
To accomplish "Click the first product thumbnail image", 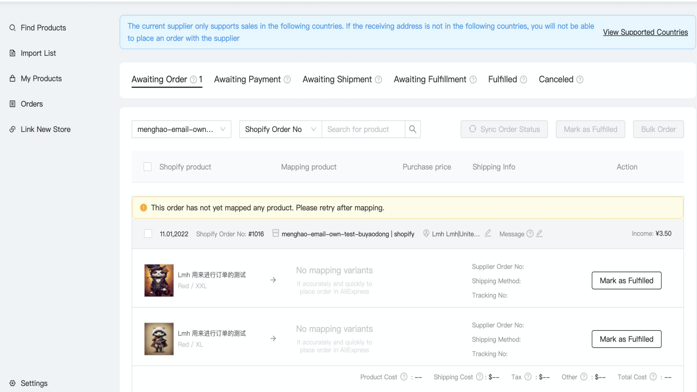I will pos(159,280).
